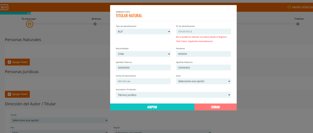Click the Fecha de Nacimiento date field
313x133 pixels.
tap(143, 81)
